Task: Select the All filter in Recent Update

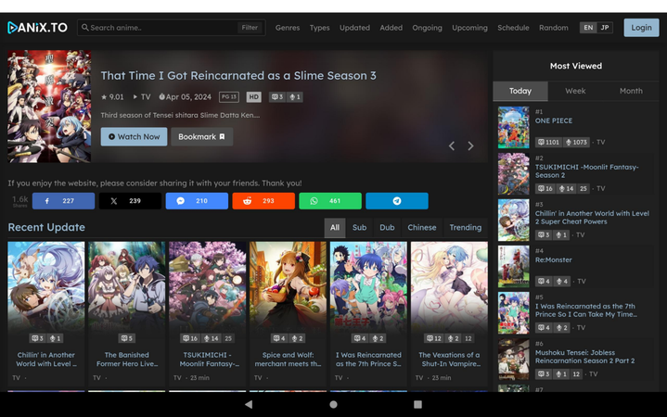Action: click(x=335, y=227)
